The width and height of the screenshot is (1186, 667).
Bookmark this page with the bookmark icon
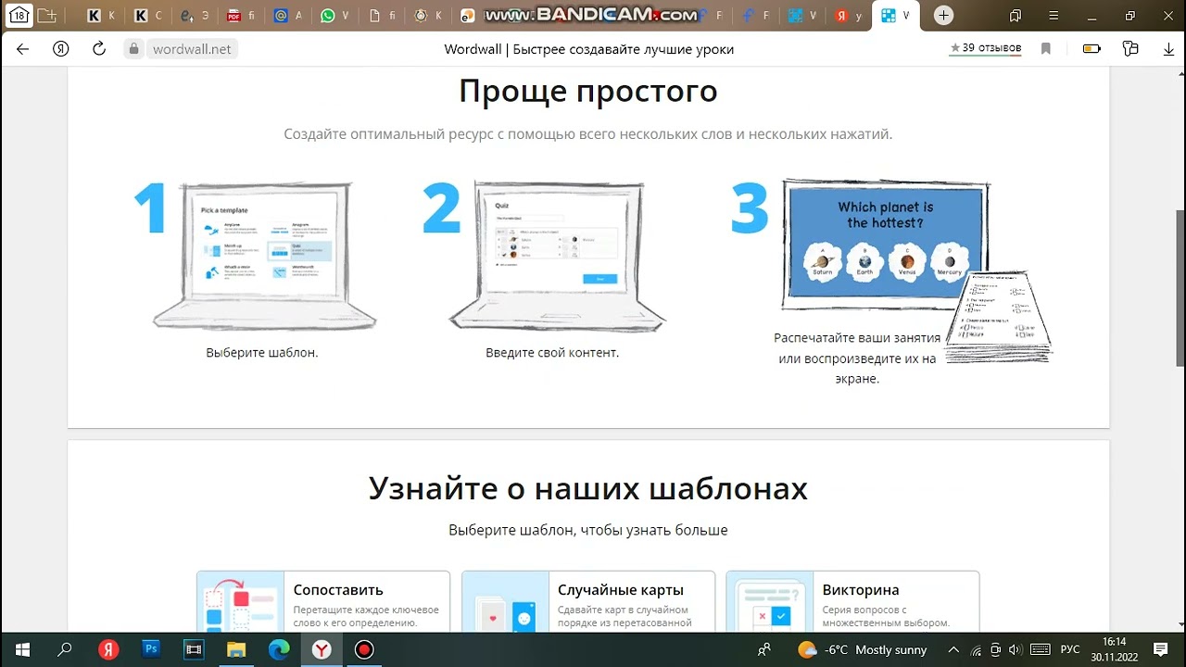(x=1046, y=49)
